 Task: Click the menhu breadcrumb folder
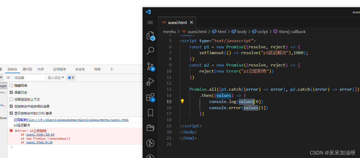coord(169,31)
